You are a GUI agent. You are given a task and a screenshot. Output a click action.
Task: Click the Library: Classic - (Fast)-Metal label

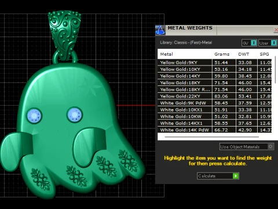pyautogui.click(x=186, y=42)
